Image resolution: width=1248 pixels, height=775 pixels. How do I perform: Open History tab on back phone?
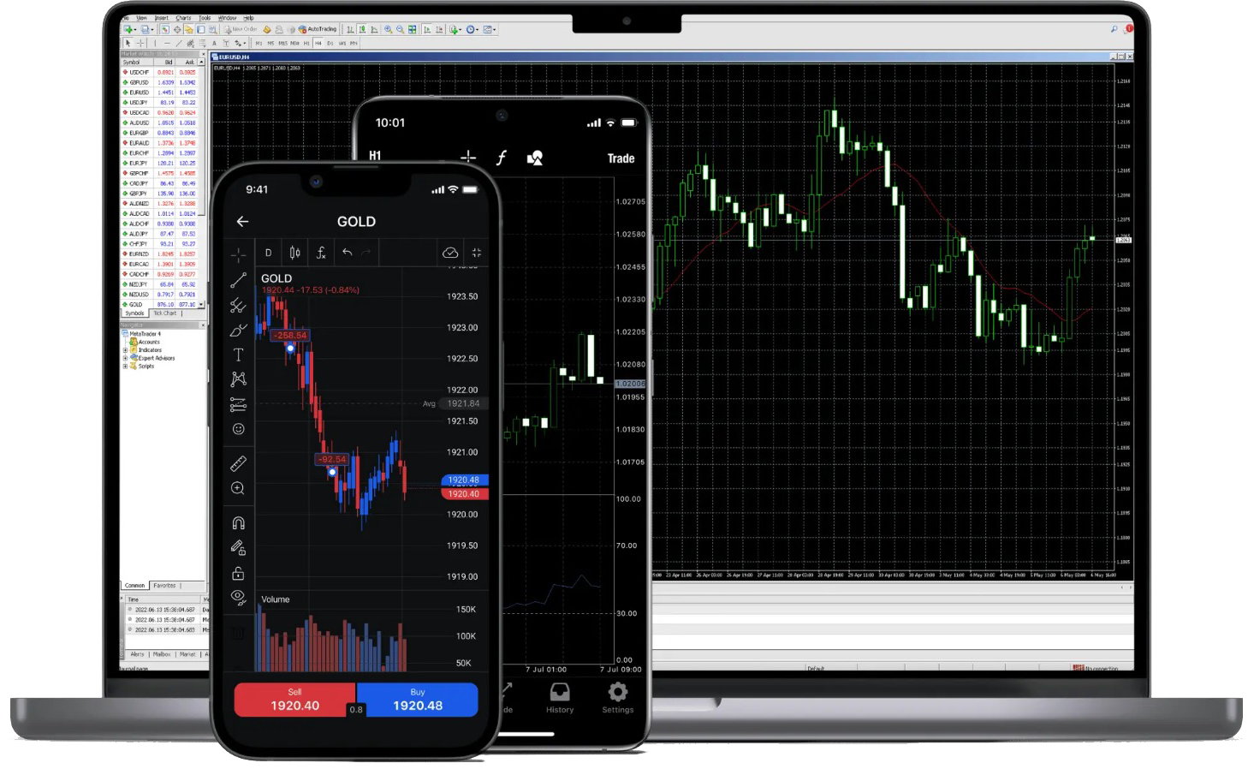pyautogui.click(x=560, y=698)
